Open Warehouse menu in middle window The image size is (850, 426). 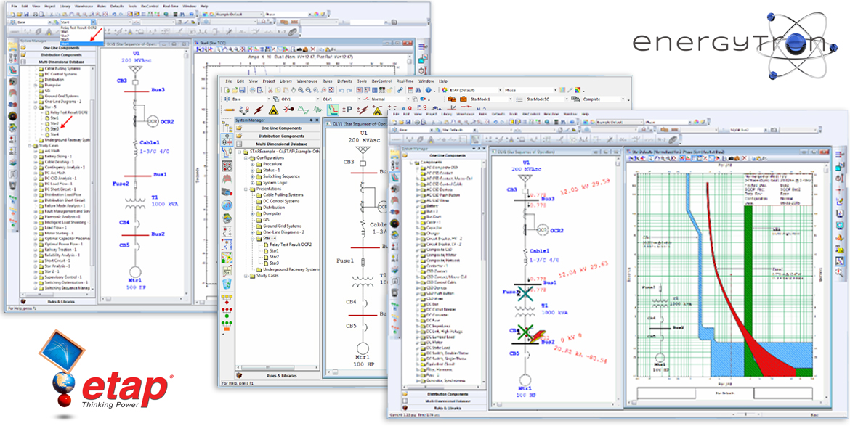click(x=307, y=81)
